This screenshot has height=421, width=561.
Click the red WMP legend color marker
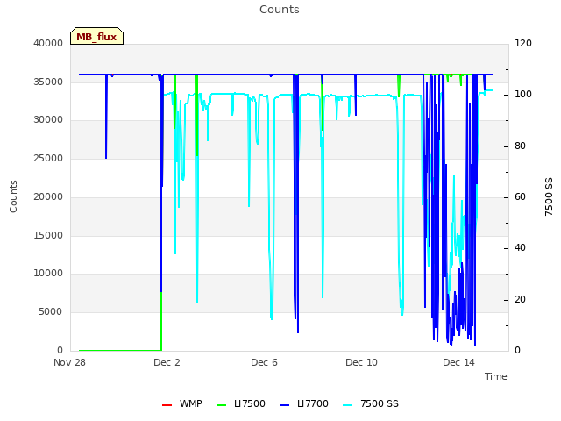click(167, 405)
